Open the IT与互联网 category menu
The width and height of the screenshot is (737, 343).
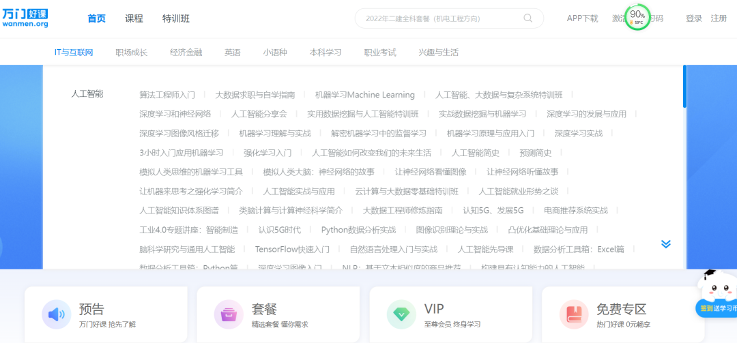(x=74, y=52)
